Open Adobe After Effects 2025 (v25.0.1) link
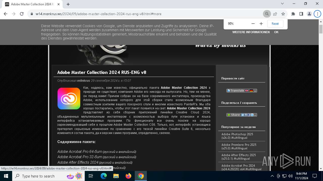 click(x=239, y=157)
